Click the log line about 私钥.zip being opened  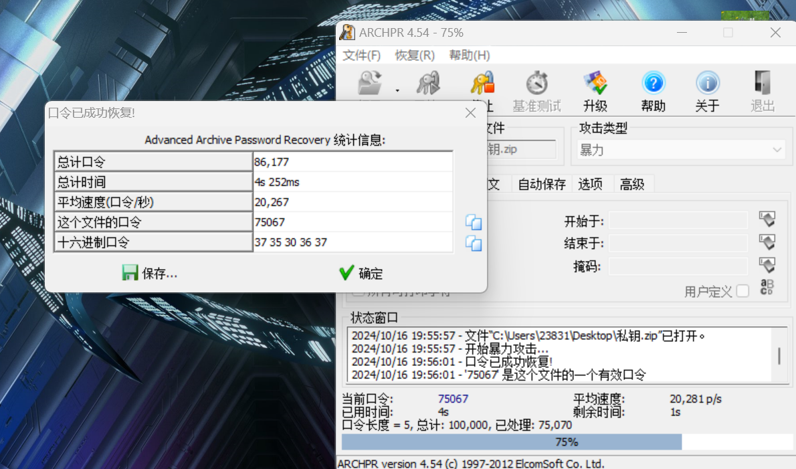[x=528, y=335]
